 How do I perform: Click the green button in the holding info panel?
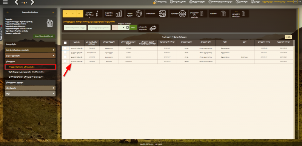click(x=44, y=36)
